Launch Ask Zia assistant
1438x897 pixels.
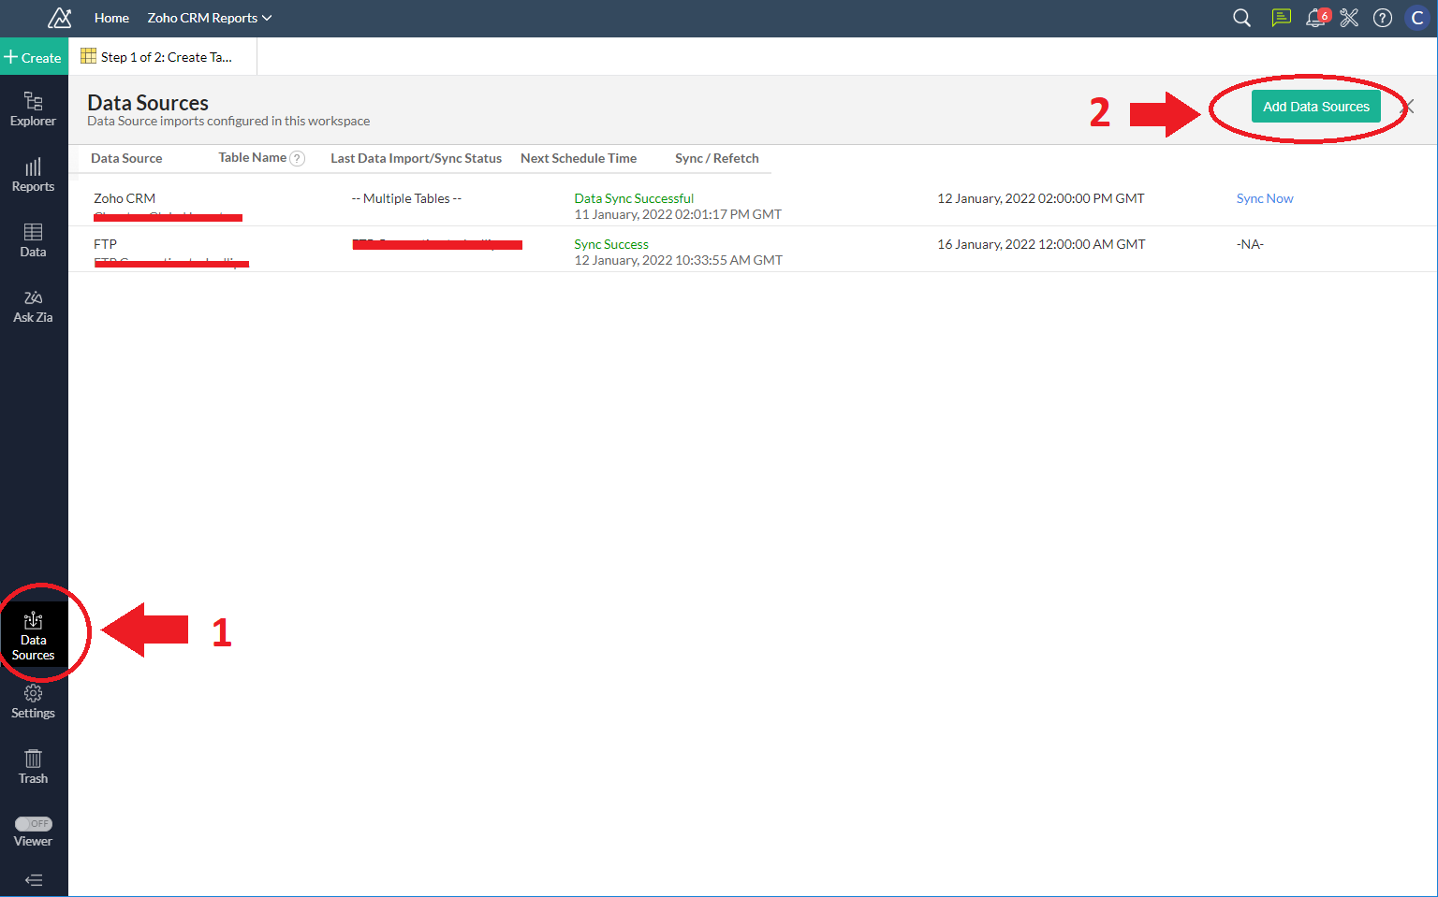click(x=33, y=306)
